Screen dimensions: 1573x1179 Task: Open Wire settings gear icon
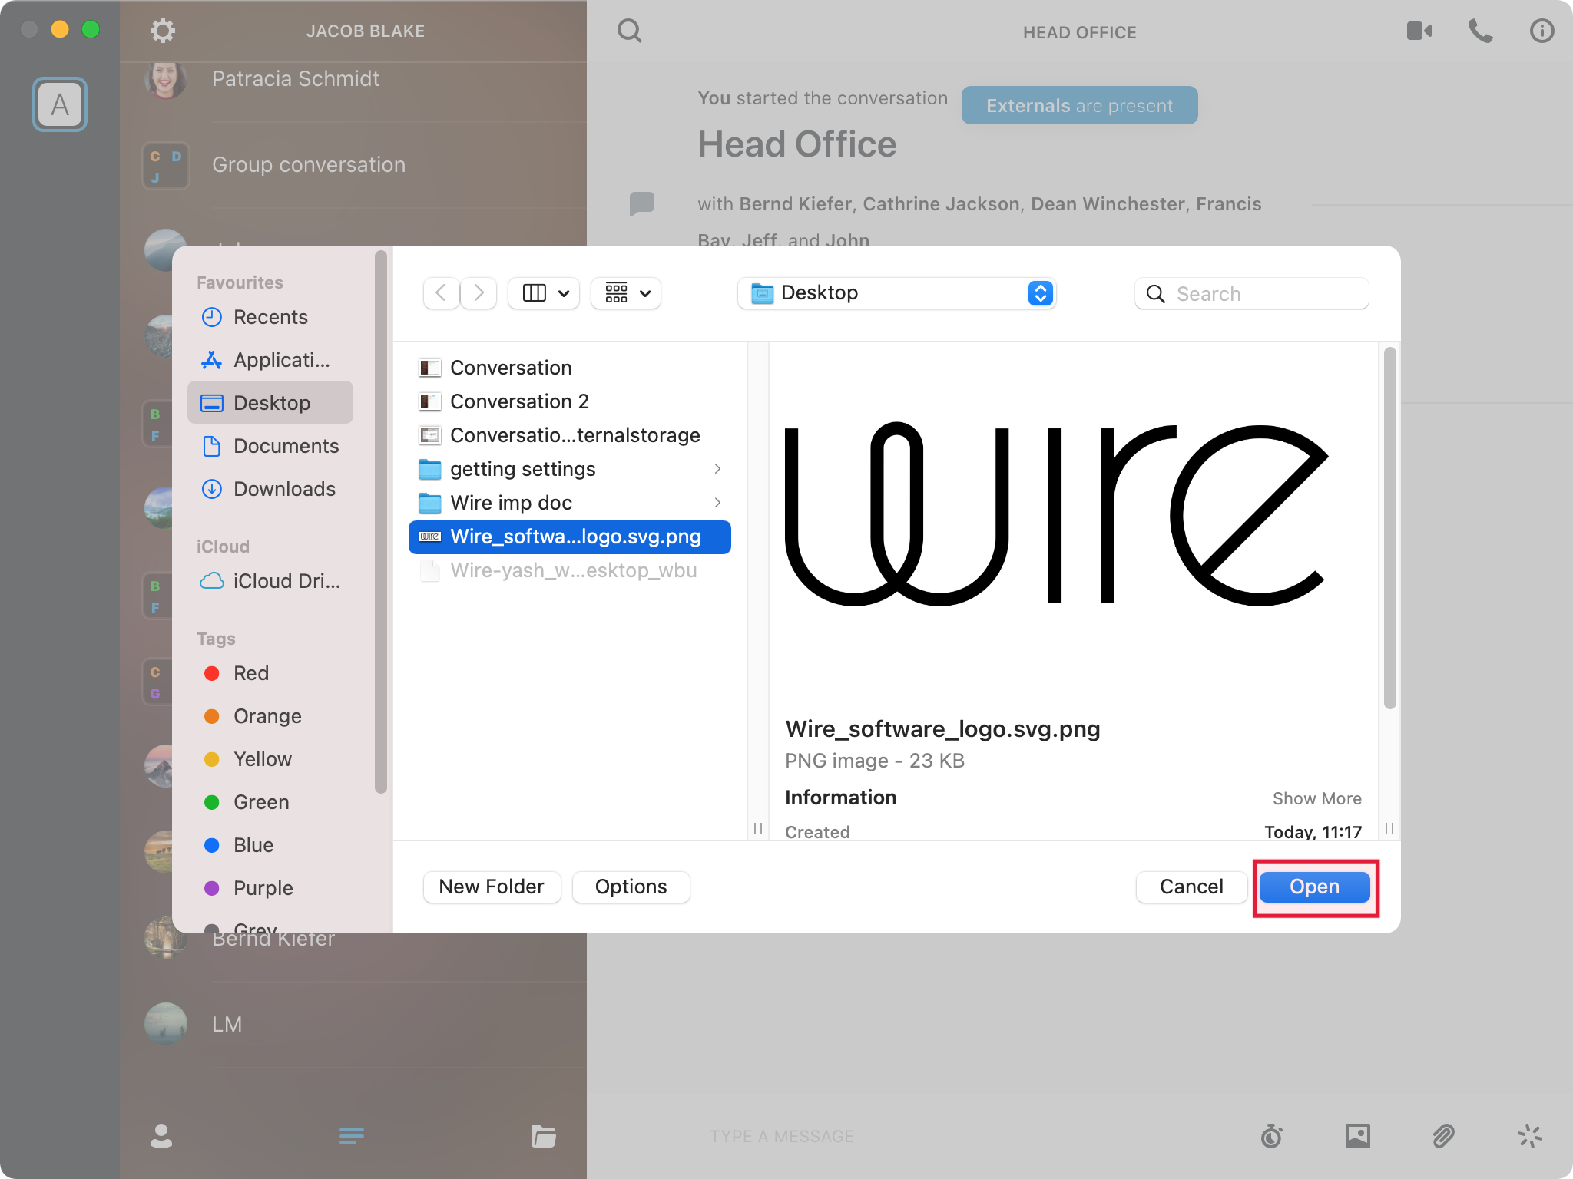(162, 31)
